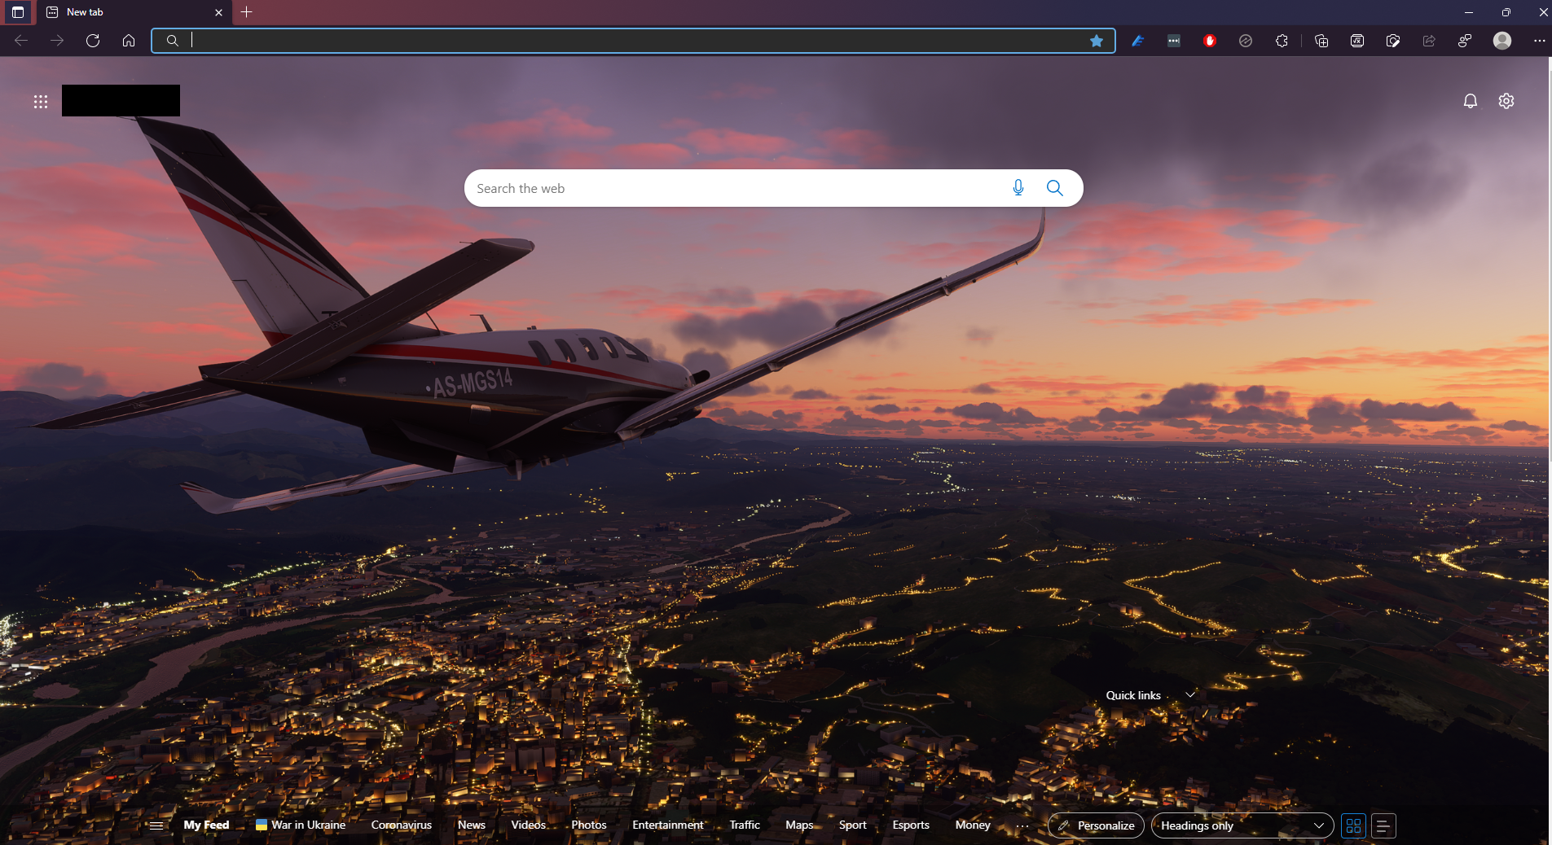Image resolution: width=1552 pixels, height=845 pixels.
Task: Select the New tab browser tab
Action: (134, 12)
